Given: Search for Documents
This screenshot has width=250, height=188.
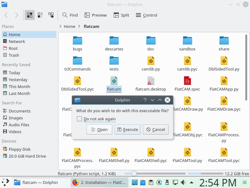Looking at the screenshot, I should [29, 111].
